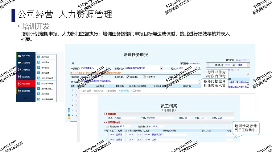Toggle the 达成课时 checkbox
Image resolution: width=272 pixels, height=152 pixels.
144,77
